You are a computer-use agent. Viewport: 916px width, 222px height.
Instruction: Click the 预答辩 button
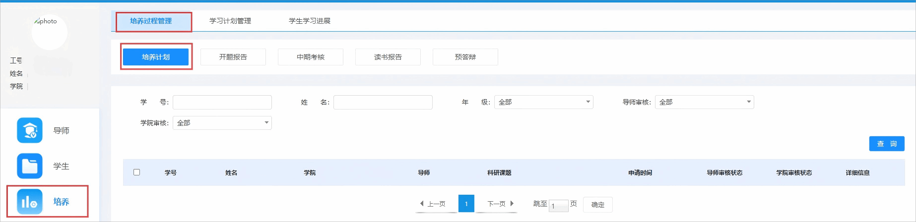point(465,57)
